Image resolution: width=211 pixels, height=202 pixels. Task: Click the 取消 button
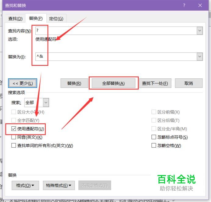click(x=189, y=83)
